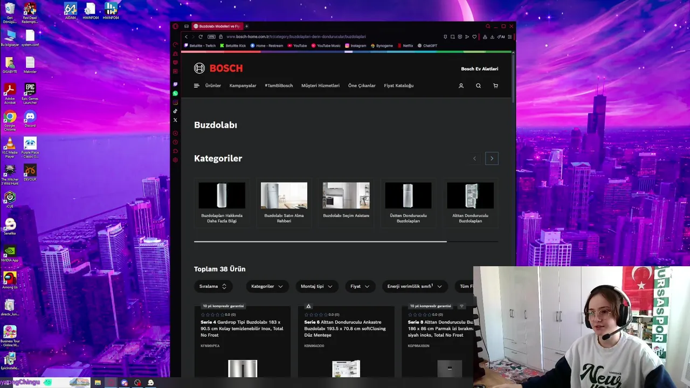Image resolution: width=690 pixels, height=388 pixels.
Task: Open Buzdolabı Satın Alma Rehberi category
Action: (x=284, y=203)
